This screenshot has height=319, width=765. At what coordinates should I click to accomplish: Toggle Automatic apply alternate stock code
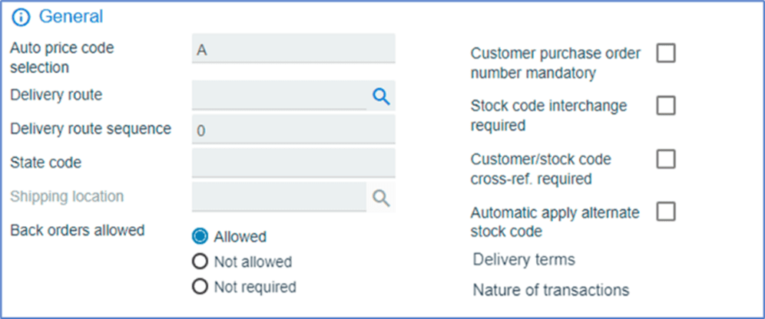666,211
